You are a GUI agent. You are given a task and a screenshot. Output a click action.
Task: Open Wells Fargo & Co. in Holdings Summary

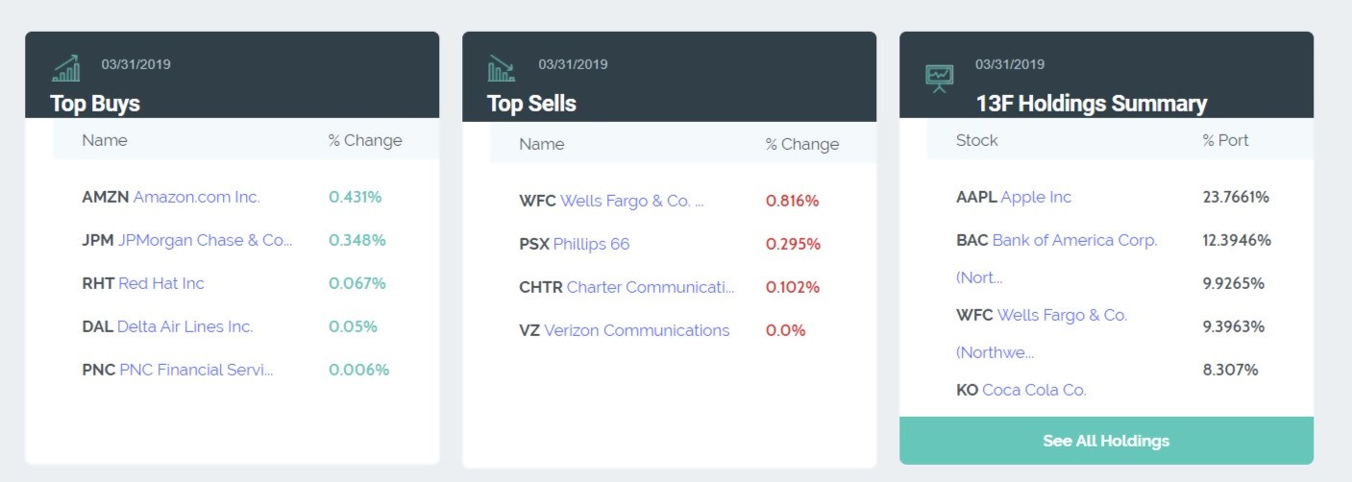tap(1062, 315)
